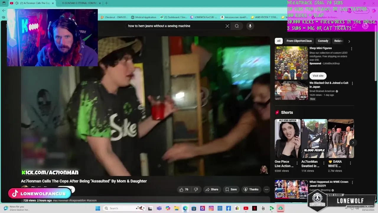Open more actions ellipsis below video
Viewport: 378px width, 213px height.
266,189
